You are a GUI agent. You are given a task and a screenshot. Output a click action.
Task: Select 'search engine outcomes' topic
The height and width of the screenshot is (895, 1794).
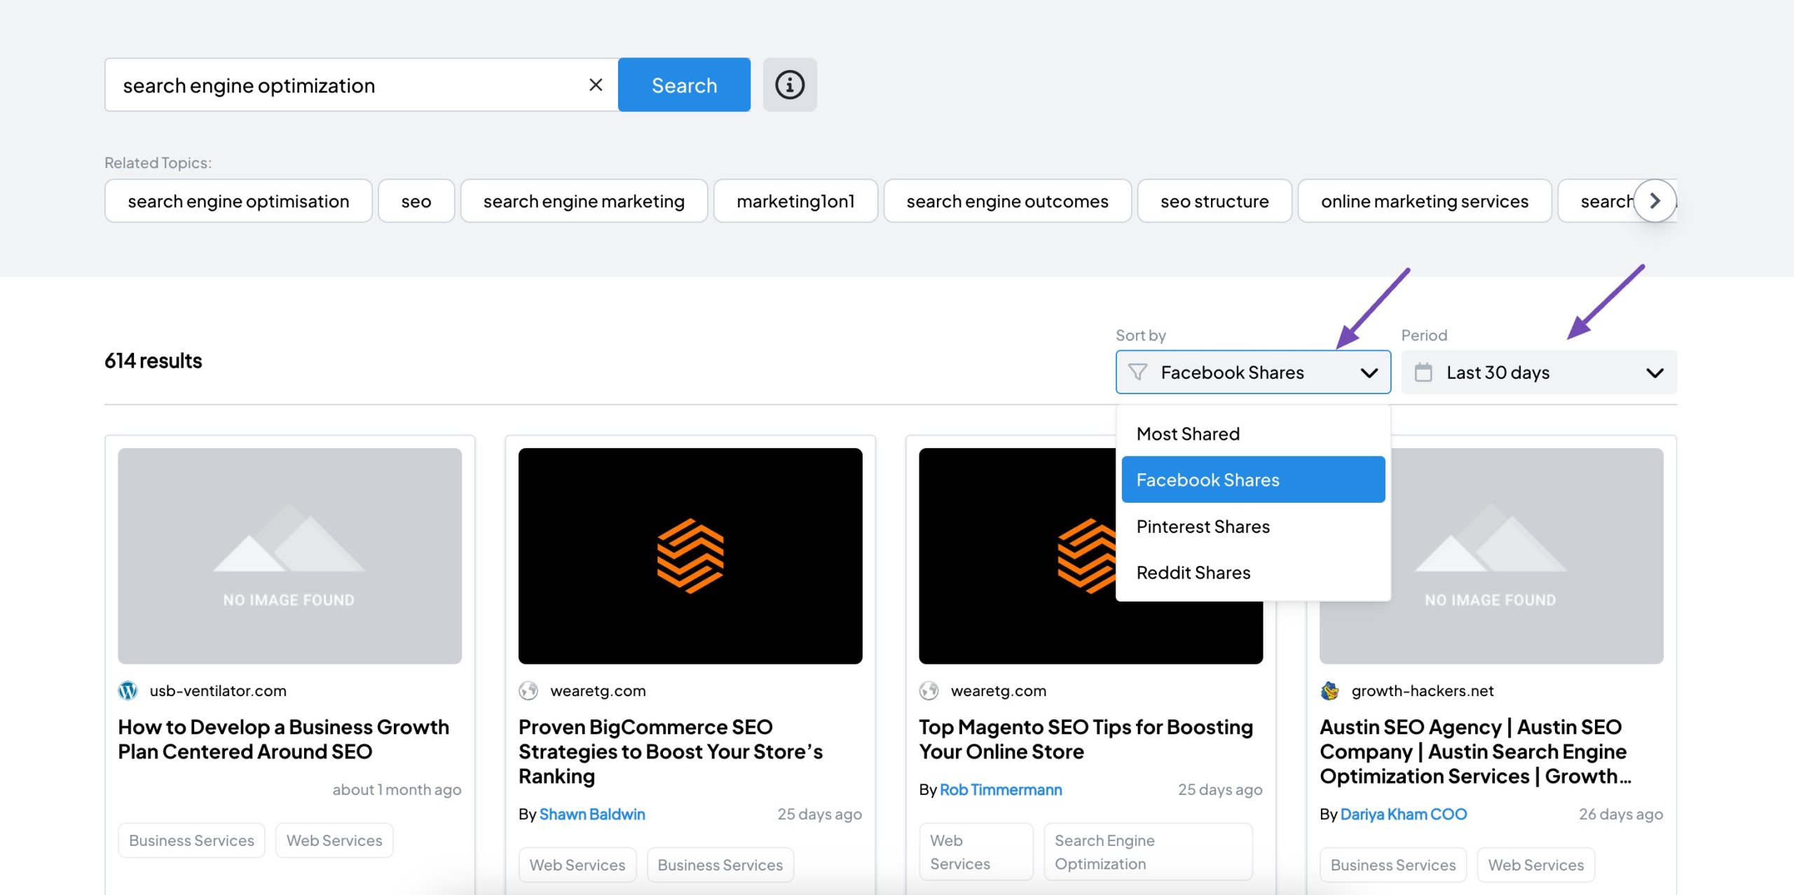pos(1007,201)
